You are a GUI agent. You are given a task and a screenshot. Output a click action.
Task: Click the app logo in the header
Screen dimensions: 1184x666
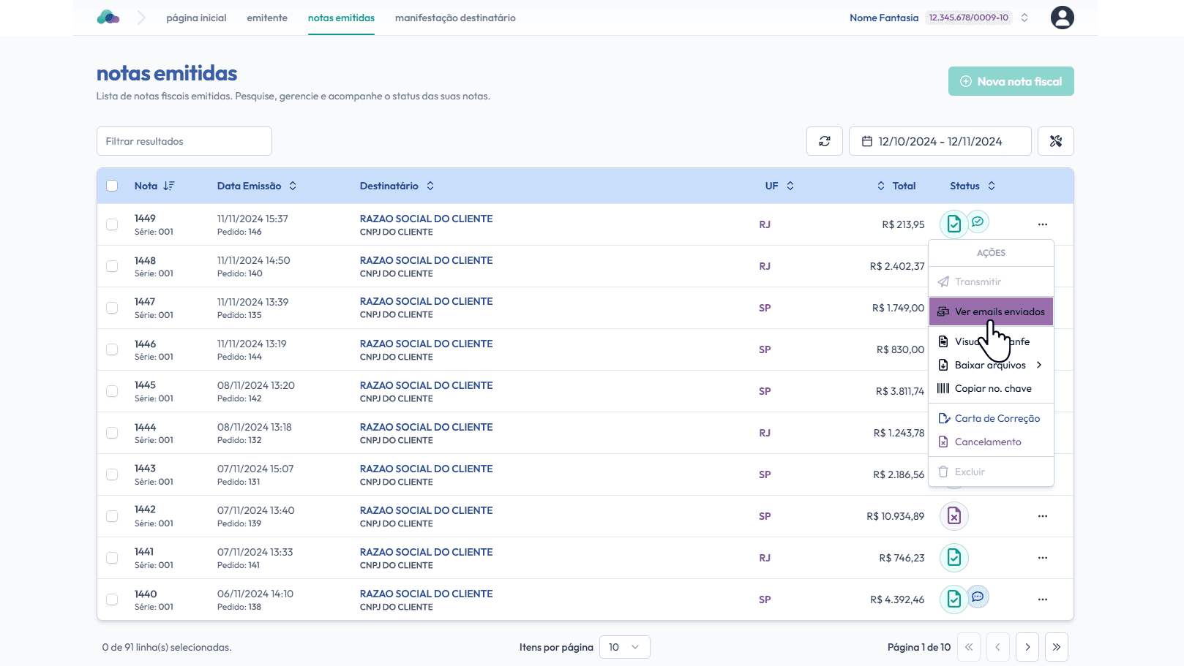pos(108,18)
